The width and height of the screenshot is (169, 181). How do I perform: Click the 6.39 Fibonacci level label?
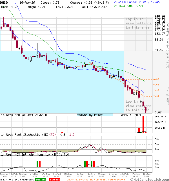[x=156, y=79]
